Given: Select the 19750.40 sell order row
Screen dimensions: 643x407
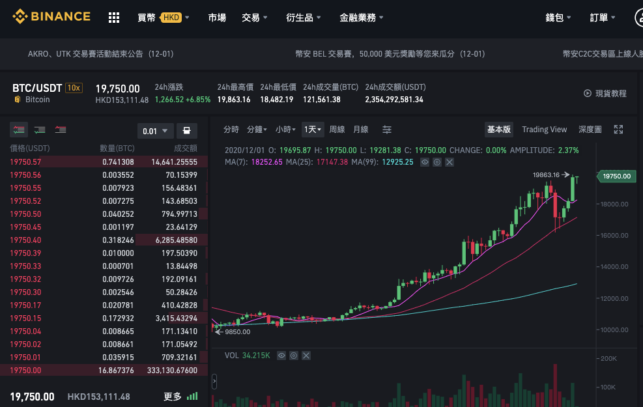Looking at the screenshot, I should click(x=104, y=240).
